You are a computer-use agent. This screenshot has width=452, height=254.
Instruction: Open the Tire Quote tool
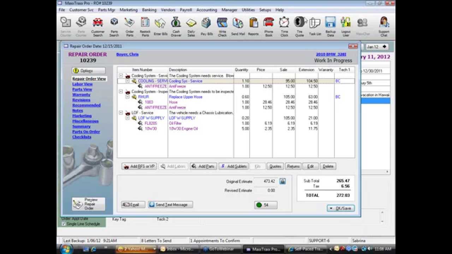pyautogui.click(x=299, y=26)
